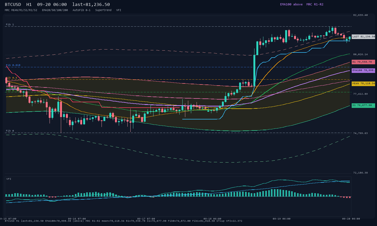Click the 09-16 07:00 time label
This screenshot has width=377, height=226.
(77, 219)
